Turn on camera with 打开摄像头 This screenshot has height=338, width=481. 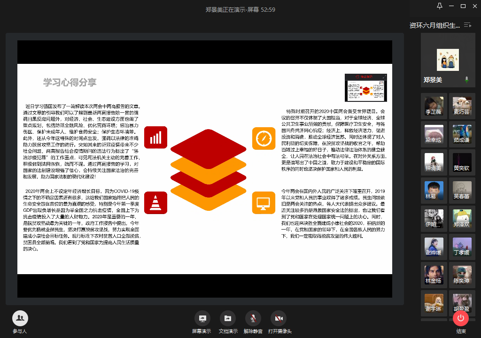tap(279, 319)
